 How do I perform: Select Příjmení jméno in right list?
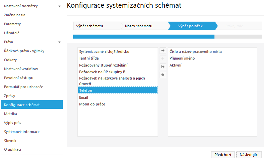(212, 59)
